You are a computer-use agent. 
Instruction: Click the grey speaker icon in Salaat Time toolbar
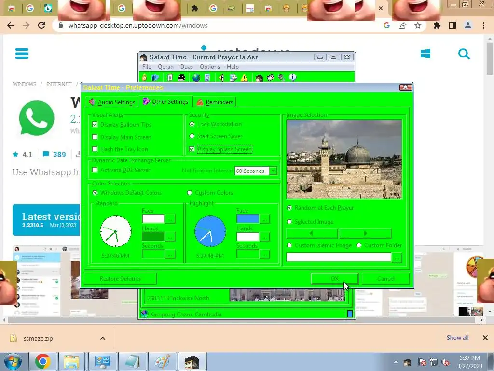281,78
